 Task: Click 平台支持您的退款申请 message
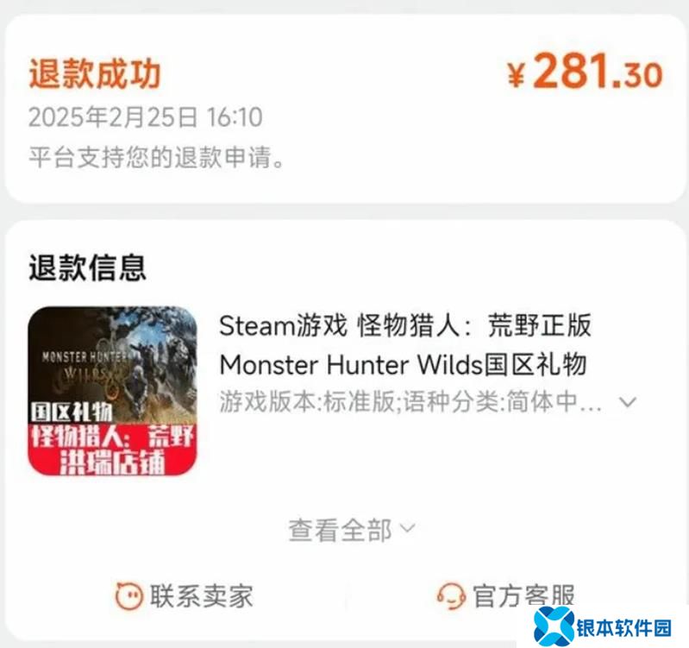pyautogui.click(x=156, y=157)
